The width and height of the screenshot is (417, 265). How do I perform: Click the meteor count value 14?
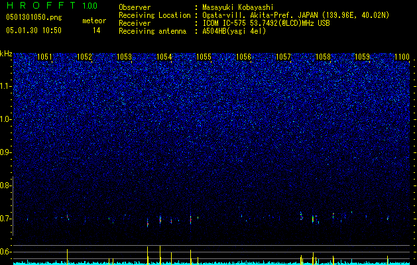coord(96,30)
